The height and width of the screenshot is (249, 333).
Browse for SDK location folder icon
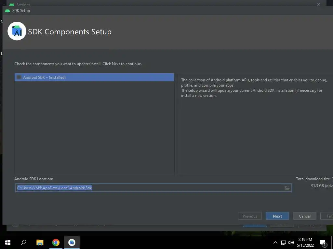(287, 188)
